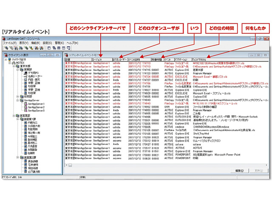This screenshot has width=272, height=204.
Task: Select the 名刺リーダー tree item
Action: 35,76
